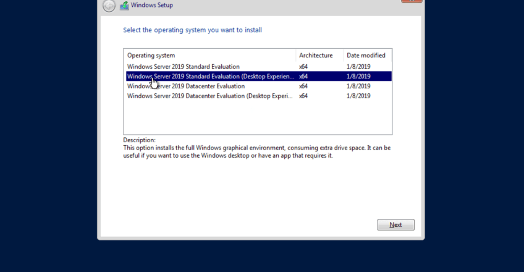Viewport: 524px width, 272px height.
Task: Click x64 in the Standard Evaluation row
Action: 303,67
